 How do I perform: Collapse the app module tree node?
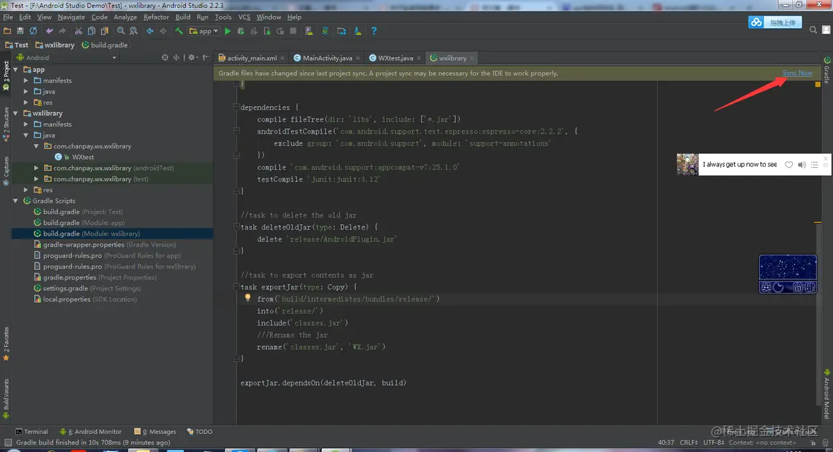click(x=16, y=70)
